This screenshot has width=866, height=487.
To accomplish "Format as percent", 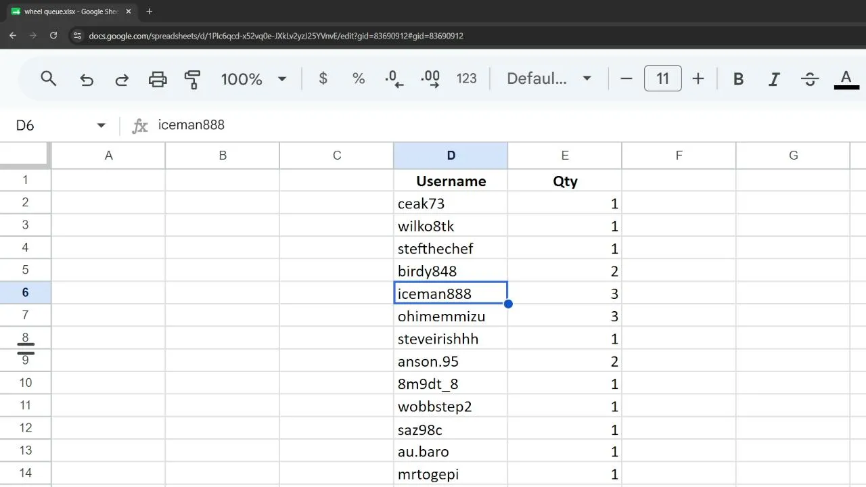I will pos(359,78).
